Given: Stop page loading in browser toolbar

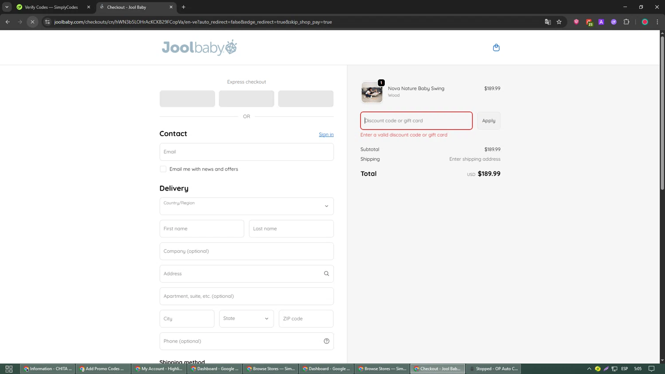Looking at the screenshot, I should click(32, 22).
